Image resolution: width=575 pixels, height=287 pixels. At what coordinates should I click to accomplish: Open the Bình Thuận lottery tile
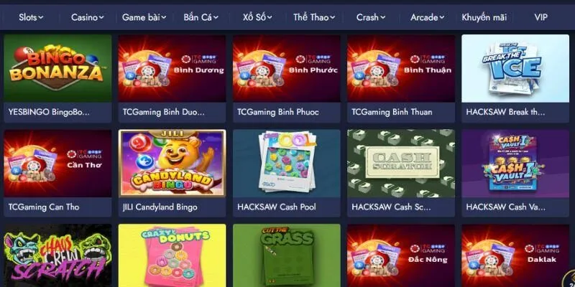[401, 68]
